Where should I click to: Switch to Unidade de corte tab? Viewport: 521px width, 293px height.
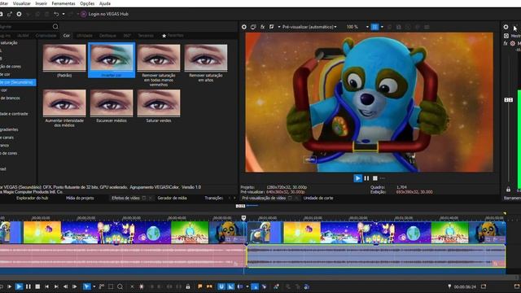318,198
